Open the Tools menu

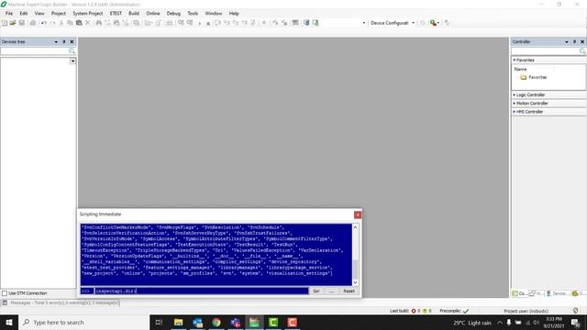click(193, 13)
